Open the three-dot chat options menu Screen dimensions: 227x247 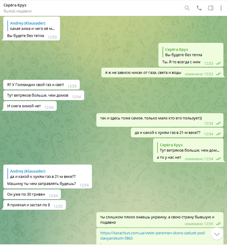[x=221, y=8]
